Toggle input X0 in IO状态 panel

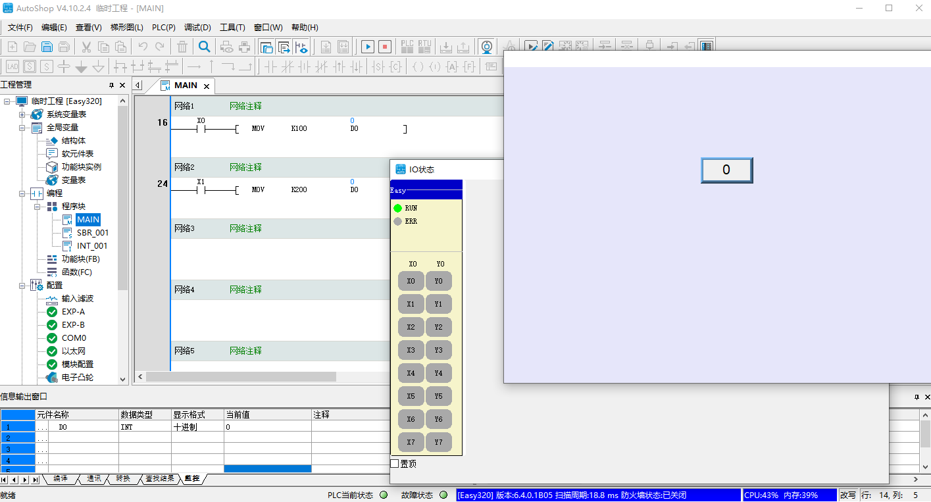coord(411,281)
